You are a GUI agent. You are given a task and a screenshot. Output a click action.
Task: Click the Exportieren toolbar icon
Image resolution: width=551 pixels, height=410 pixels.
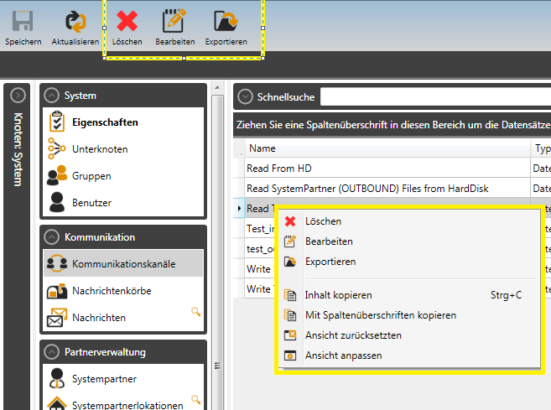[x=226, y=22]
